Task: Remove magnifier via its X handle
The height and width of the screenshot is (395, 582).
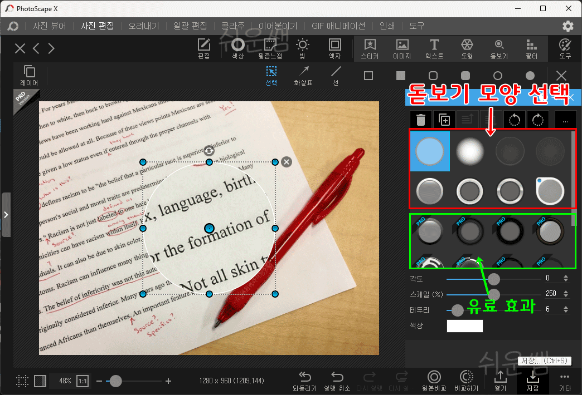Action: (286, 162)
